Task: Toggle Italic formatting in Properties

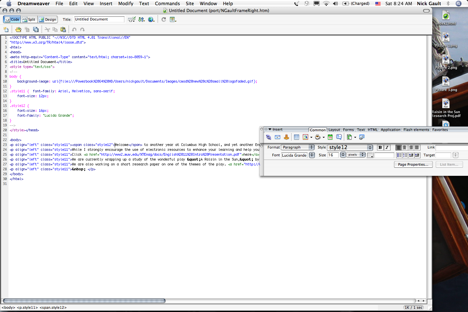Action: tap(387, 148)
